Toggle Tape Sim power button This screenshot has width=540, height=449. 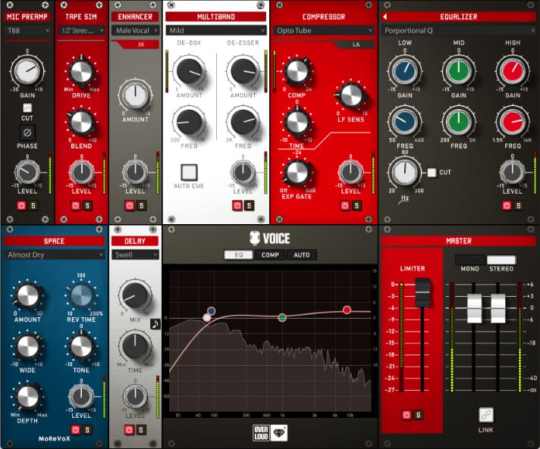click(75, 206)
